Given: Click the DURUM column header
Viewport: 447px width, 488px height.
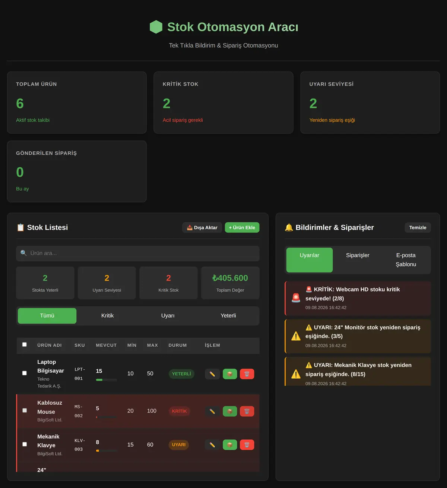Looking at the screenshot, I should [178, 346].
